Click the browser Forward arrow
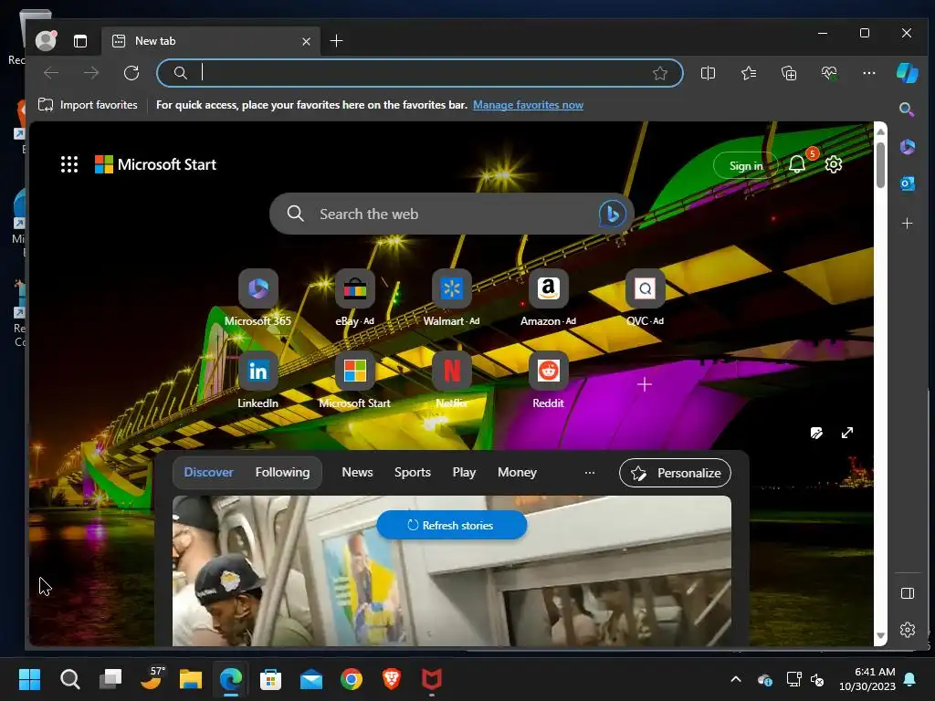This screenshot has width=935, height=701. click(x=91, y=73)
